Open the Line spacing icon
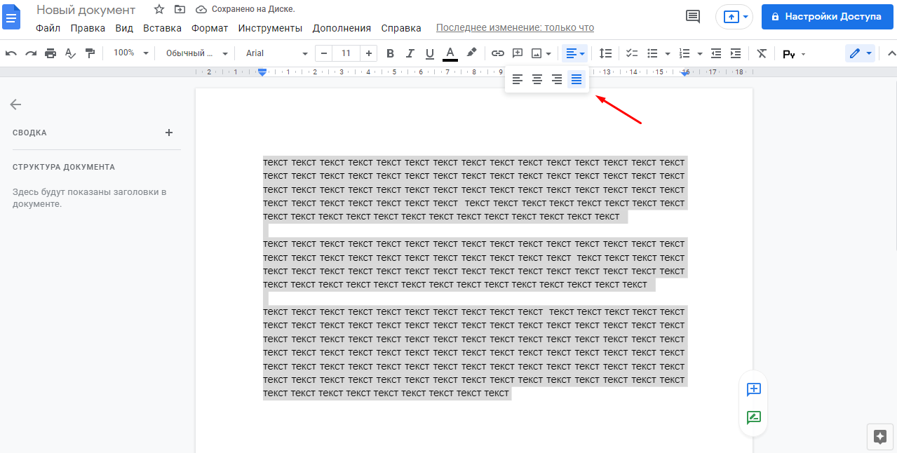The width and height of the screenshot is (897, 453). pos(606,53)
